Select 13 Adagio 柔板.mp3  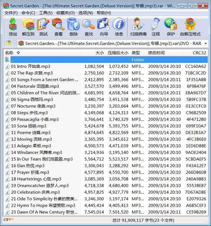tap(106, 146)
